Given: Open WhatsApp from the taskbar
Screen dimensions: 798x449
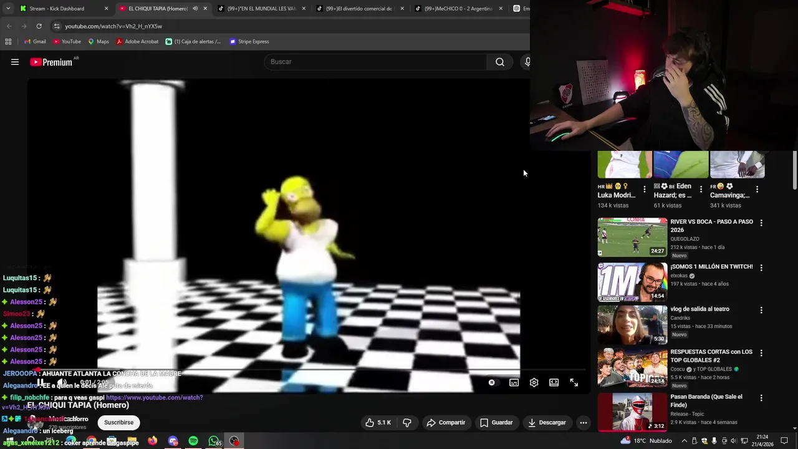Looking at the screenshot, I should pyautogui.click(x=214, y=441).
